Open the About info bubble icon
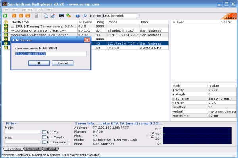This screenshot has width=238, height=158. tap(84, 15)
